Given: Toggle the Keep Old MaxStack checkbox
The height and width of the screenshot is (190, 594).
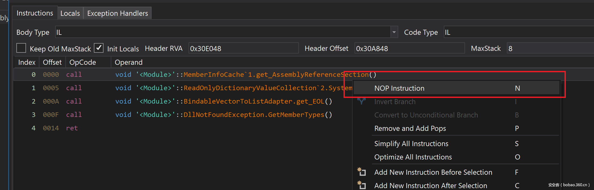Looking at the screenshot, I should tap(21, 48).
